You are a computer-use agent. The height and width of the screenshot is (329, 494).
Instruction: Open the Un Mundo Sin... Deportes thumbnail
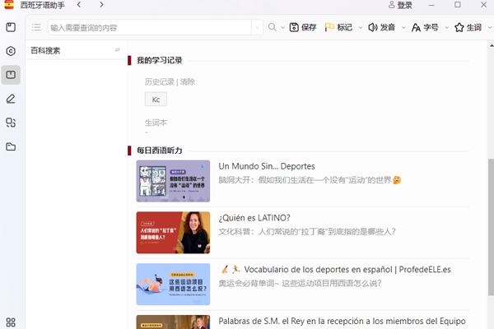173,181
